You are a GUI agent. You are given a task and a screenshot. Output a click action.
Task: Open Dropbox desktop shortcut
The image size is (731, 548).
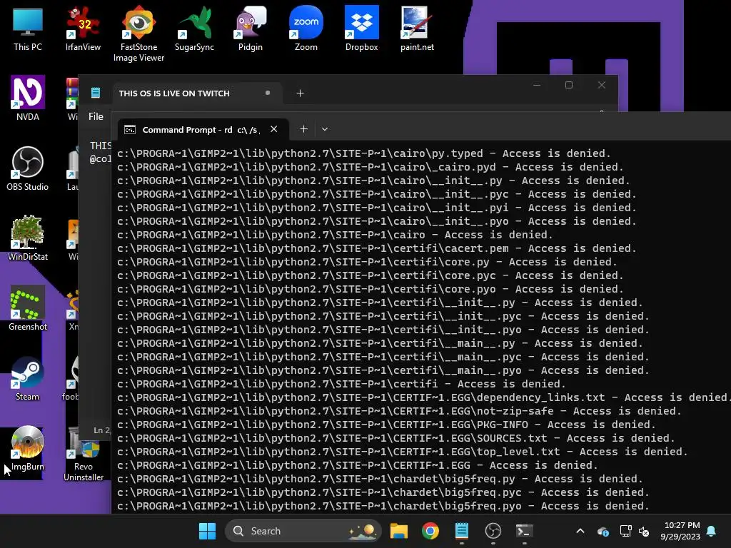[x=361, y=29]
